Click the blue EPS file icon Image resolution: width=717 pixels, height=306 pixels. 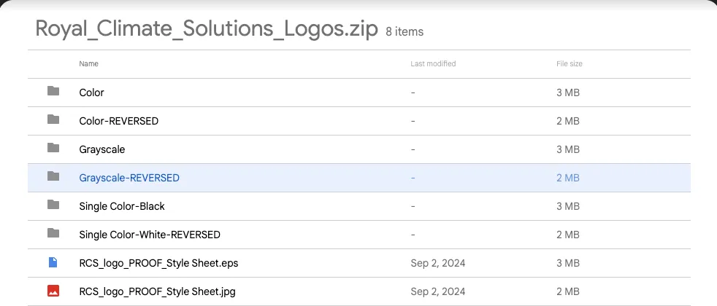pos(53,262)
